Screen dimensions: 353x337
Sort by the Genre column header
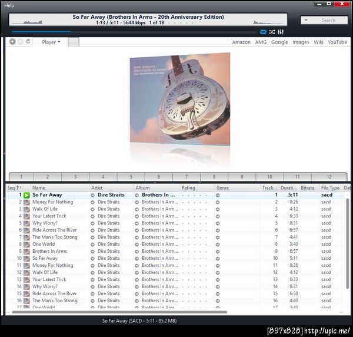(x=237, y=188)
